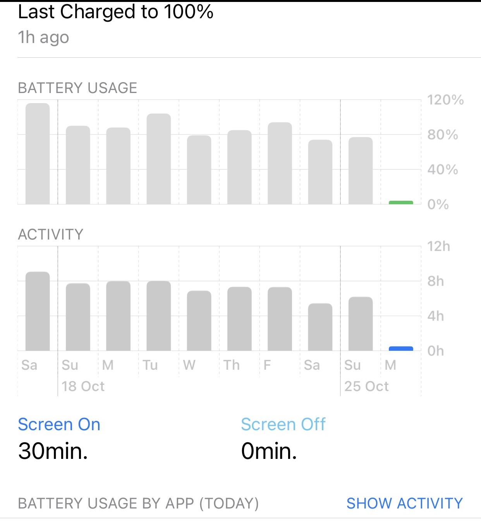
Task: Select 25 Oct Sunday's battery usage bar
Action: (x=361, y=171)
